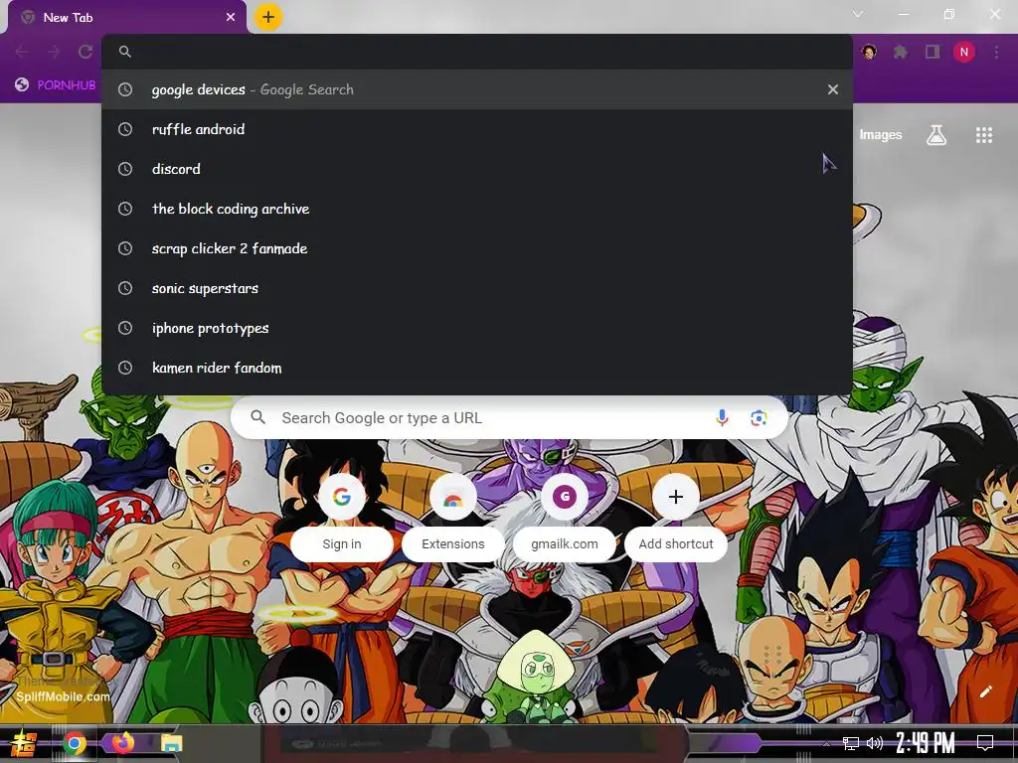Select the 'google devices' history suggestion
The width and height of the screenshot is (1018, 763).
point(477,89)
